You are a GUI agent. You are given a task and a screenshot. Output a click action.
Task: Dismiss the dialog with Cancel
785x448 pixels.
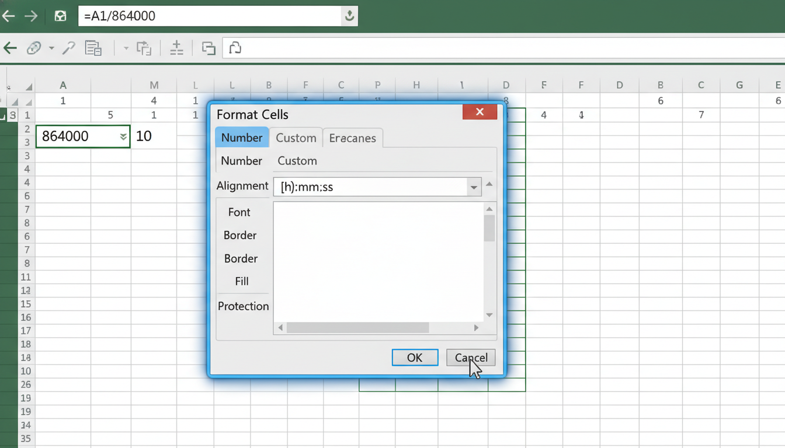click(471, 357)
